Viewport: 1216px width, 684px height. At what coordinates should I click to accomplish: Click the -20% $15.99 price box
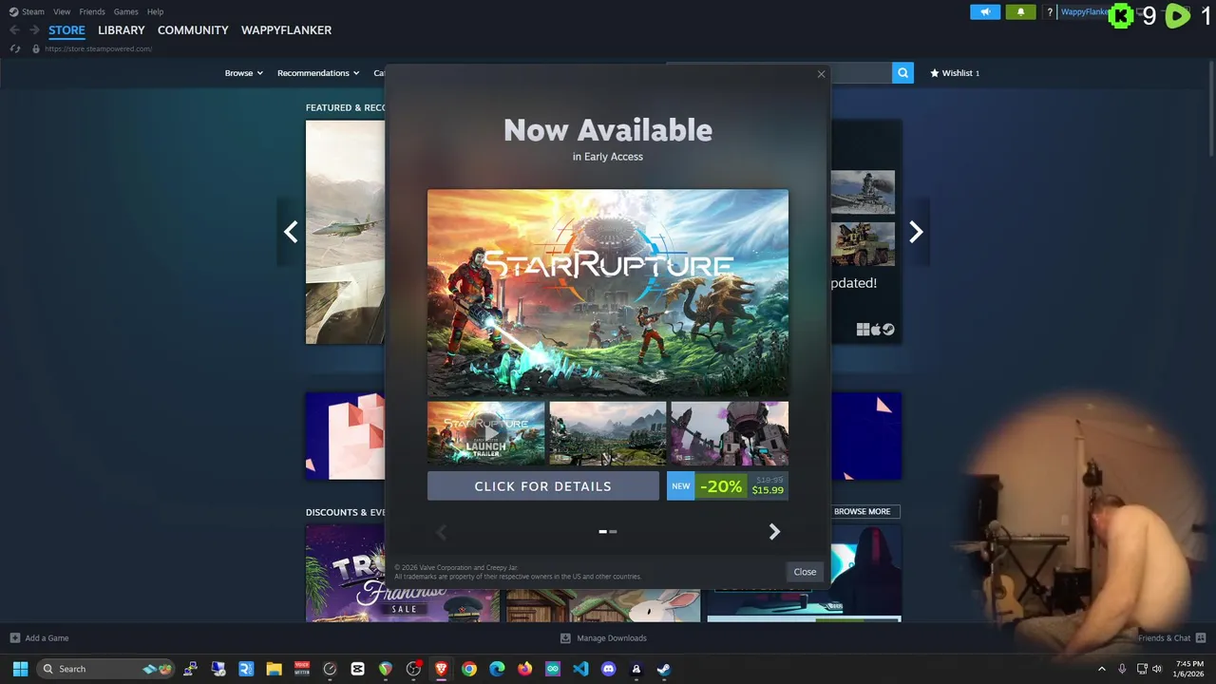tap(727, 485)
